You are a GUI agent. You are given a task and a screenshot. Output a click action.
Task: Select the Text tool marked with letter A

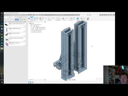tap(63, 18)
